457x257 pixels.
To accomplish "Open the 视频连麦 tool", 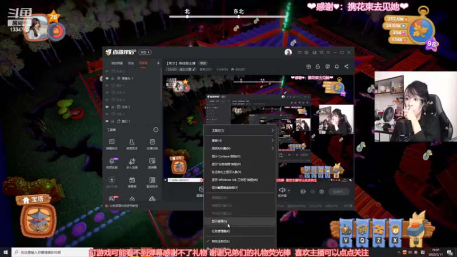I will [111, 163].
